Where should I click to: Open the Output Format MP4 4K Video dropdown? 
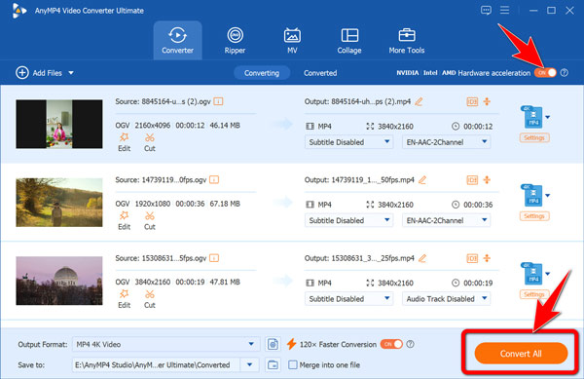point(165,344)
